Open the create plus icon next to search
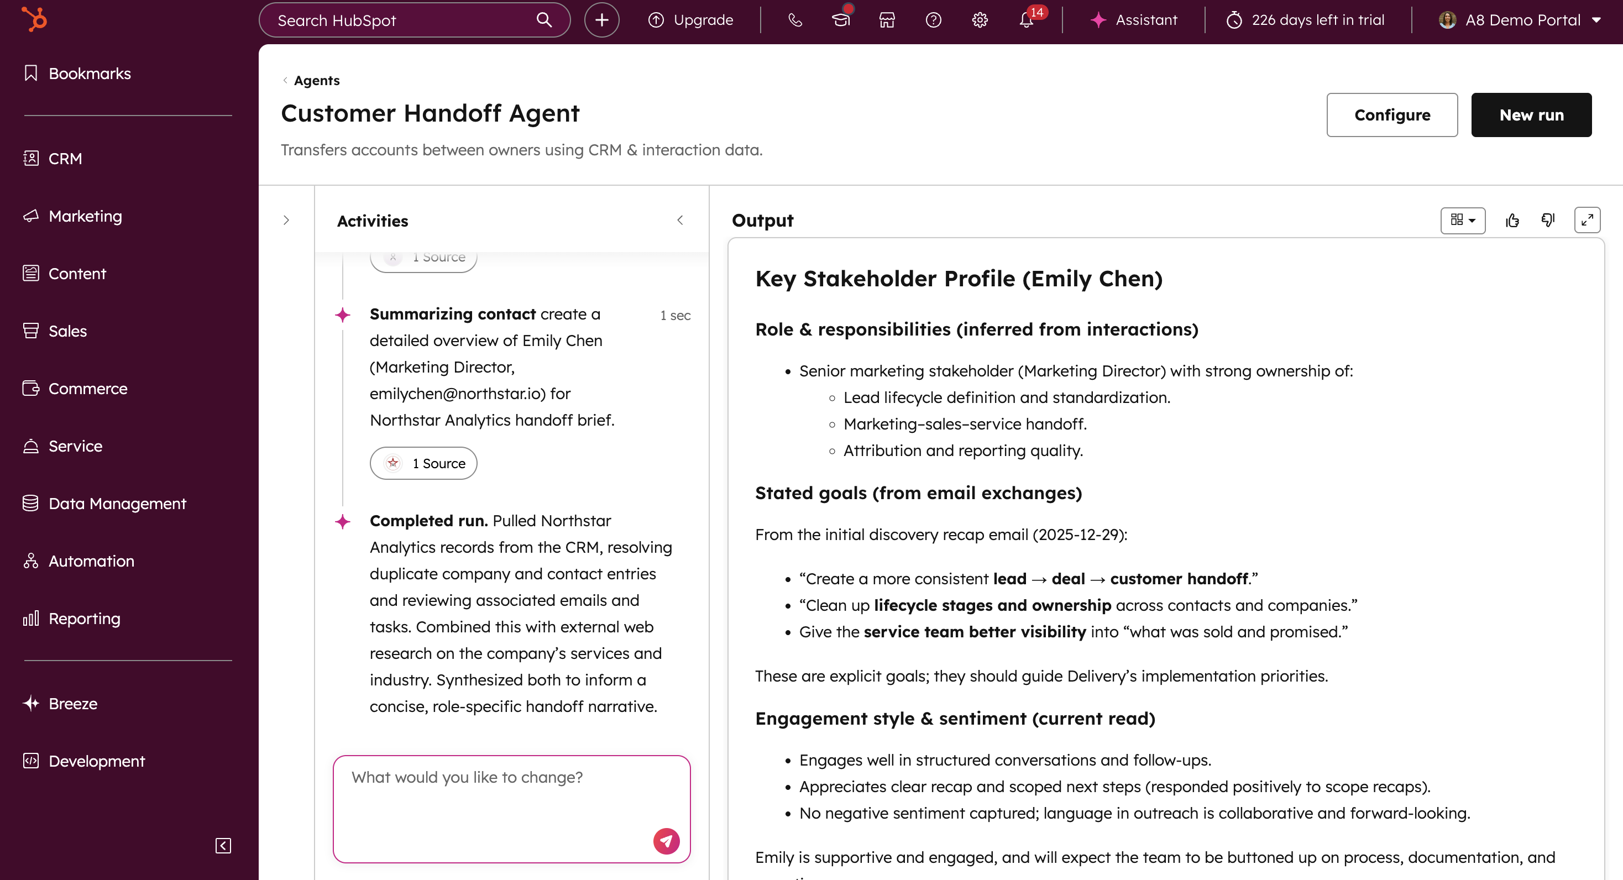 (x=601, y=19)
